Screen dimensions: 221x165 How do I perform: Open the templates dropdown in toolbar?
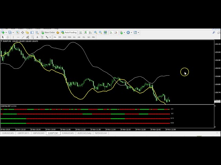(x=138, y=33)
